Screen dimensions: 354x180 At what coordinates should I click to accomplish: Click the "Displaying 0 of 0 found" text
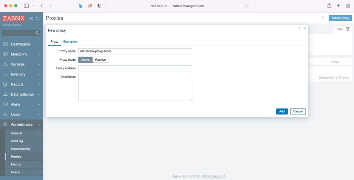tap(334, 78)
